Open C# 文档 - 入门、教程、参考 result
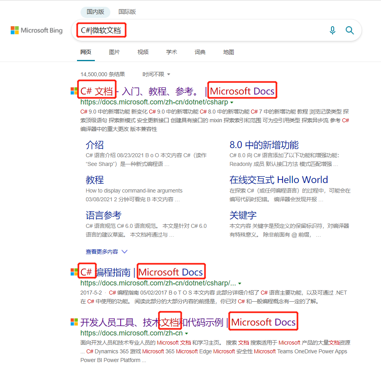 coord(177,91)
